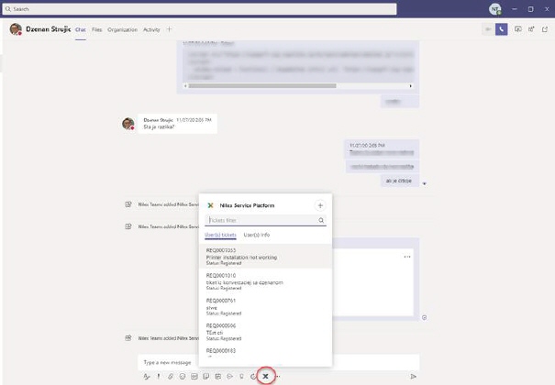Open the profile avatar menu at top right
This screenshot has height=385, width=555.
click(x=494, y=8)
